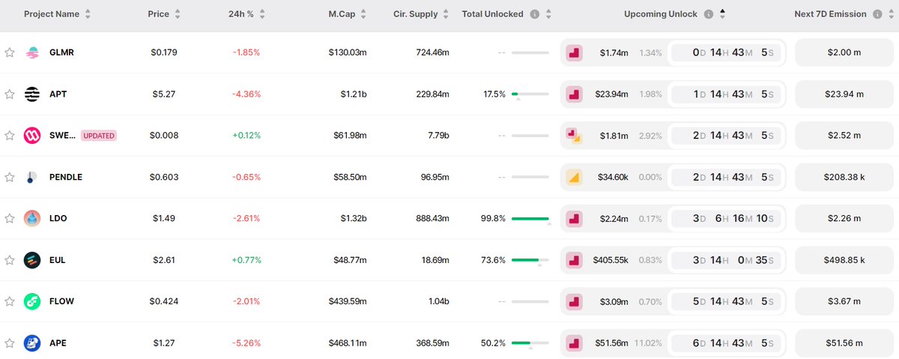
Task: Open the GLMR token logo
Action: pos(32,52)
